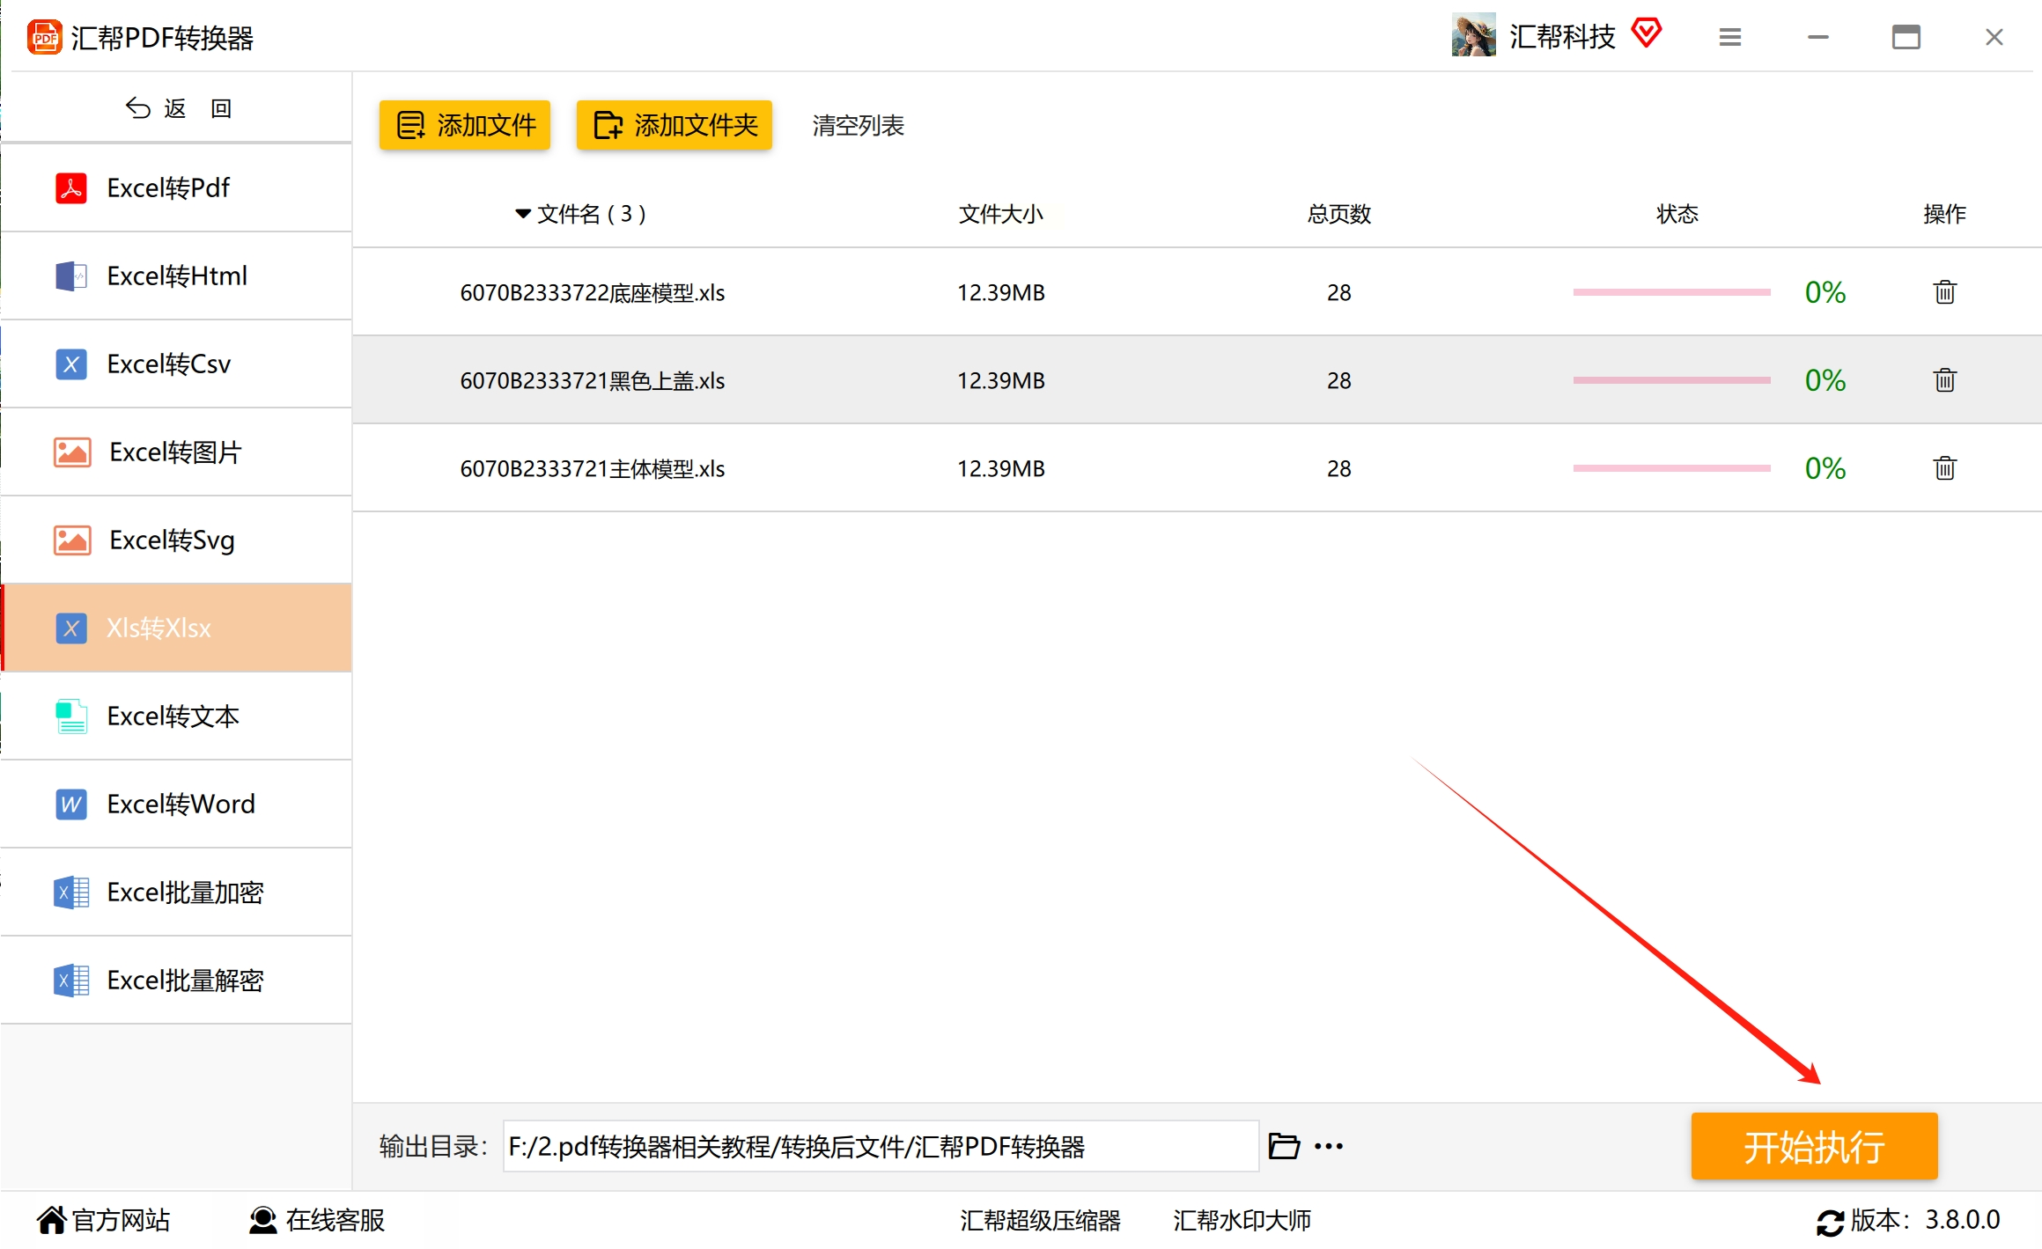
Task: Click 清空列表 to clear the list
Action: click(x=858, y=126)
